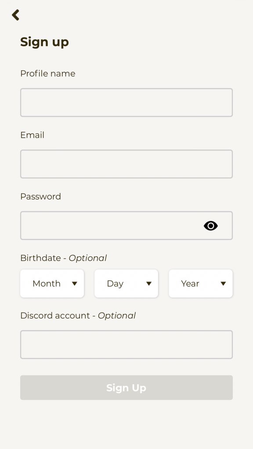Open the Month birthdate dropdown

point(52,284)
